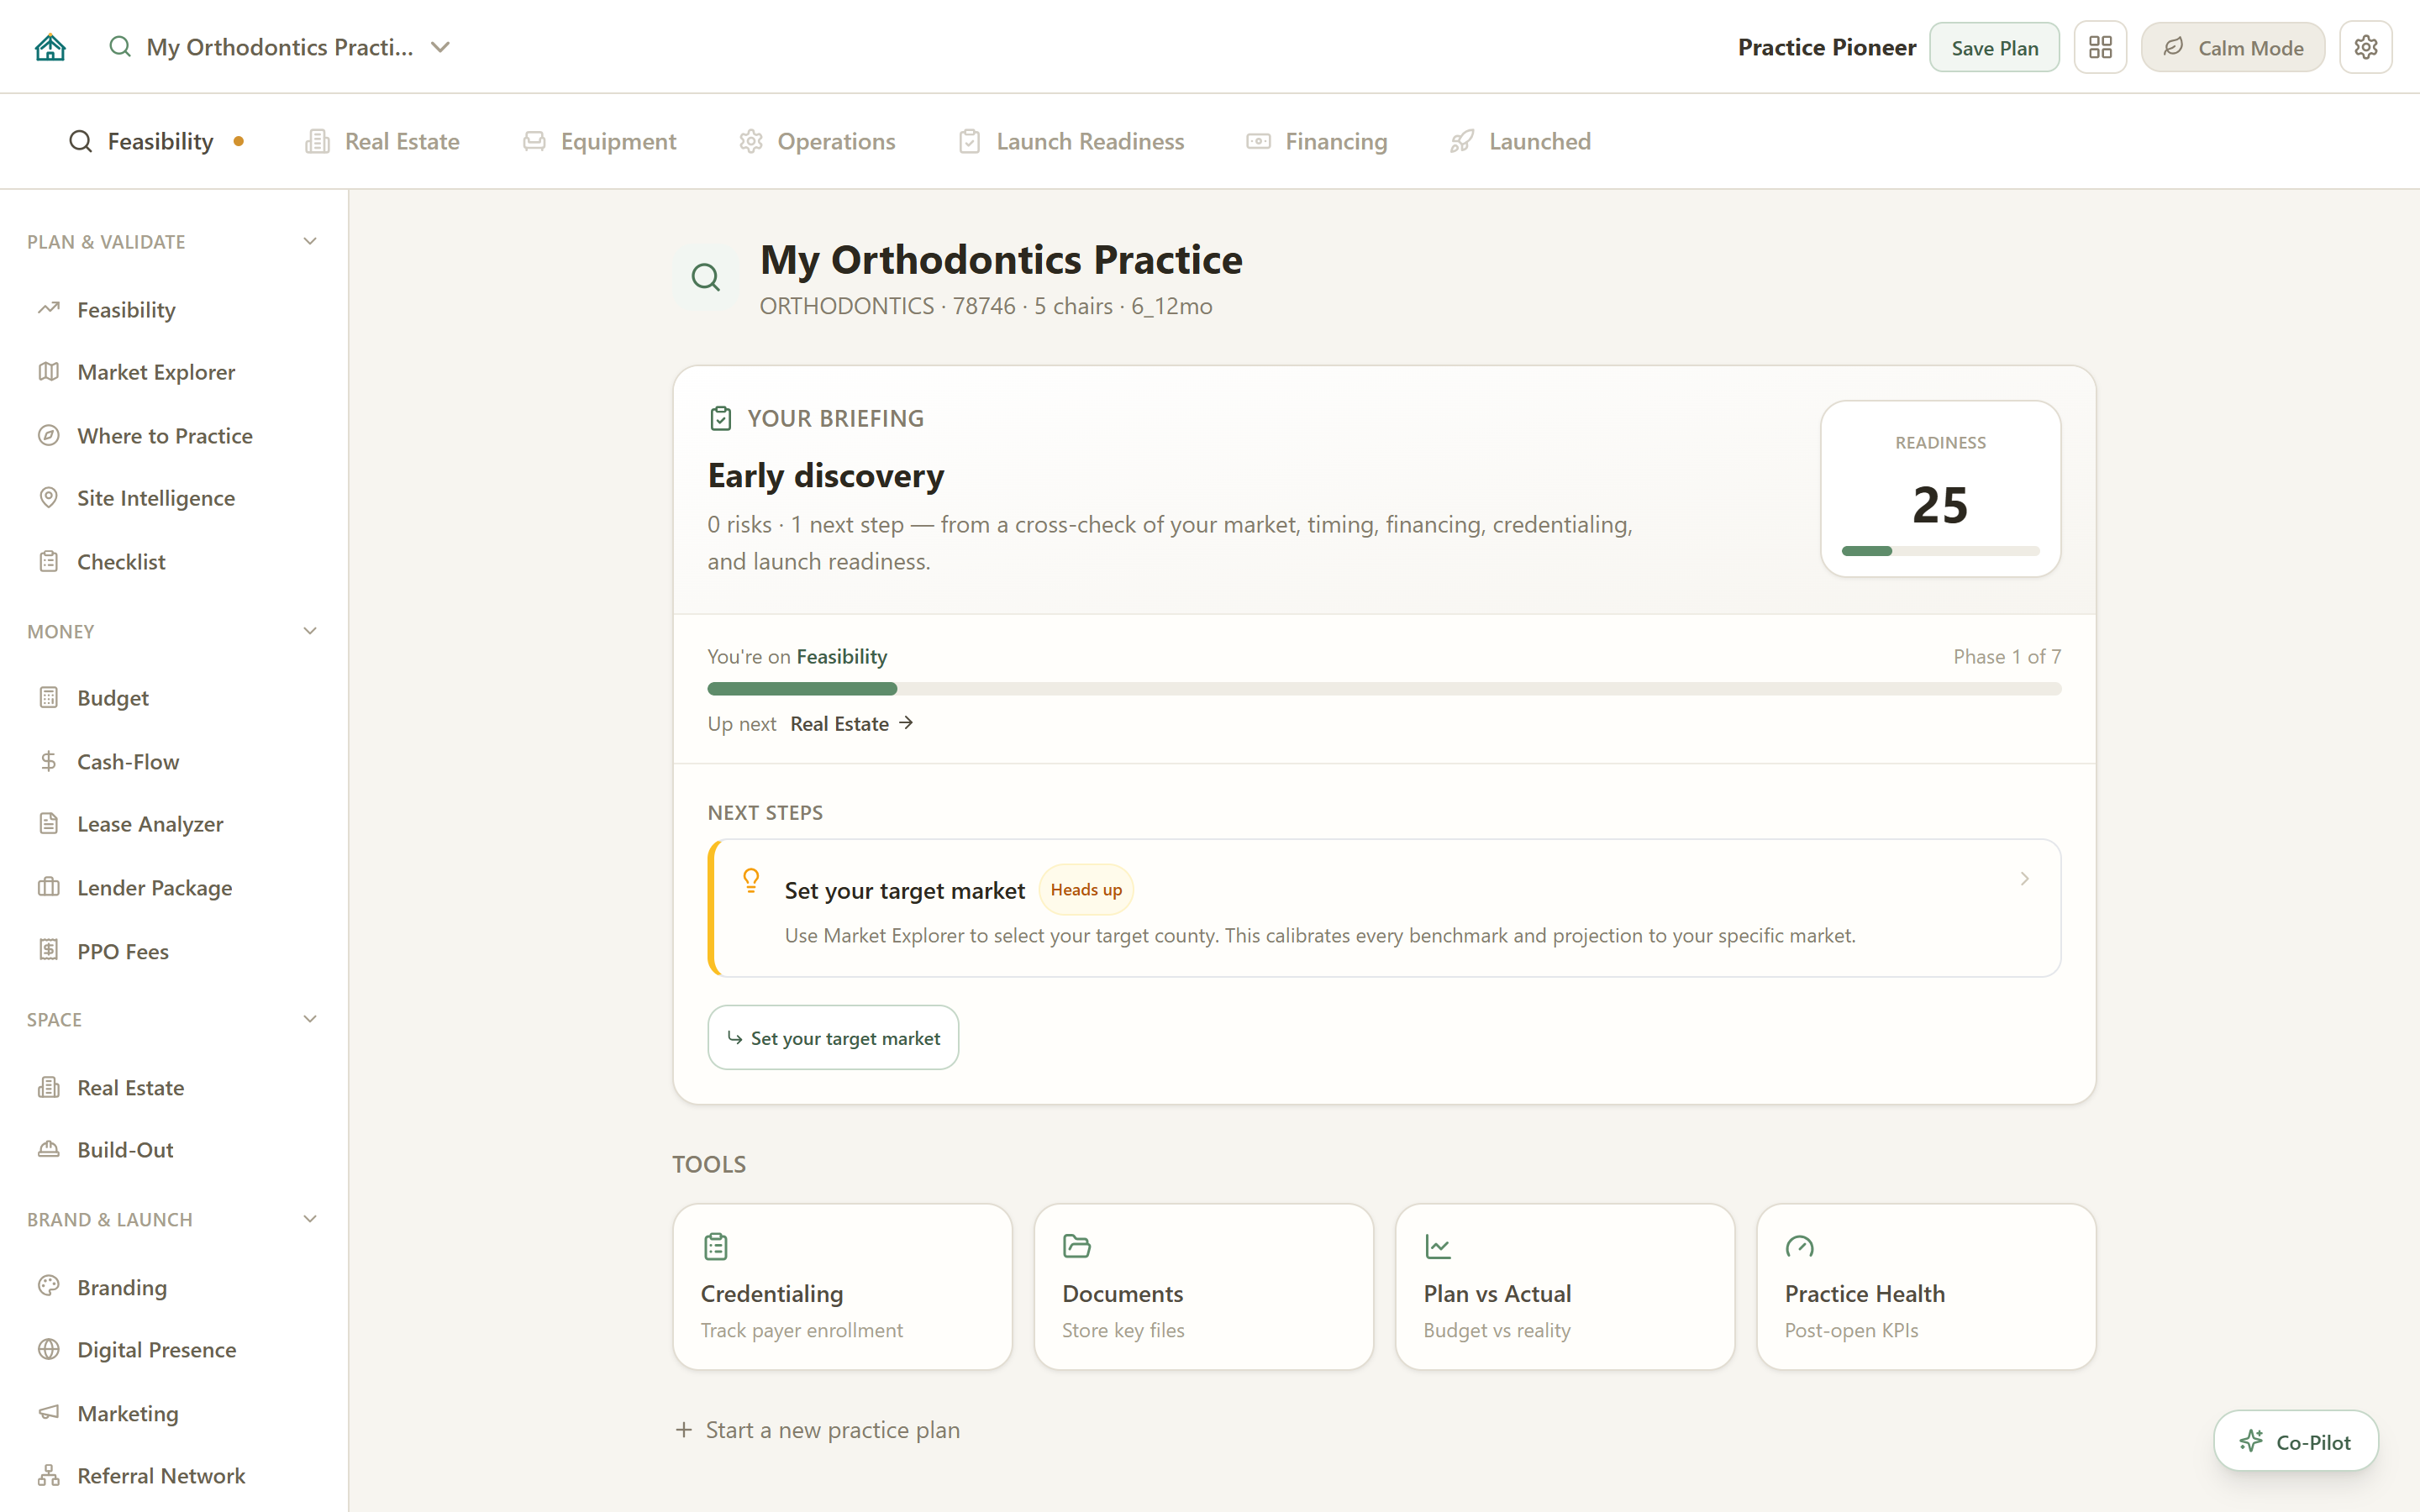
Task: Click the Checklist clipboard icon in sidebar
Action: pos(49,561)
